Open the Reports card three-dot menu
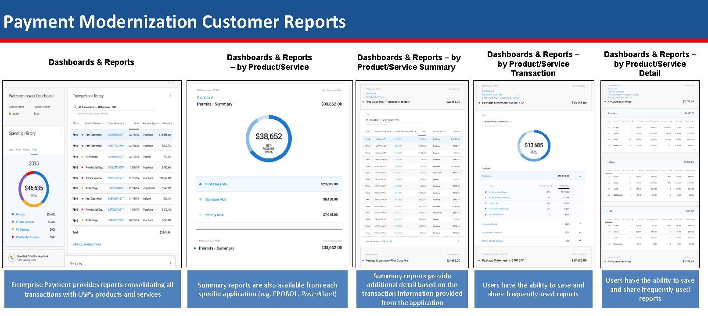The width and height of the screenshot is (708, 316). point(170,263)
